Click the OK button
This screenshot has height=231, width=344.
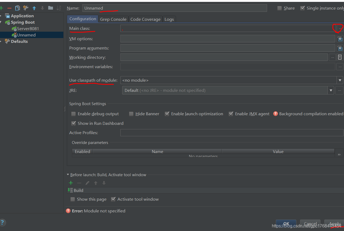click(286, 224)
